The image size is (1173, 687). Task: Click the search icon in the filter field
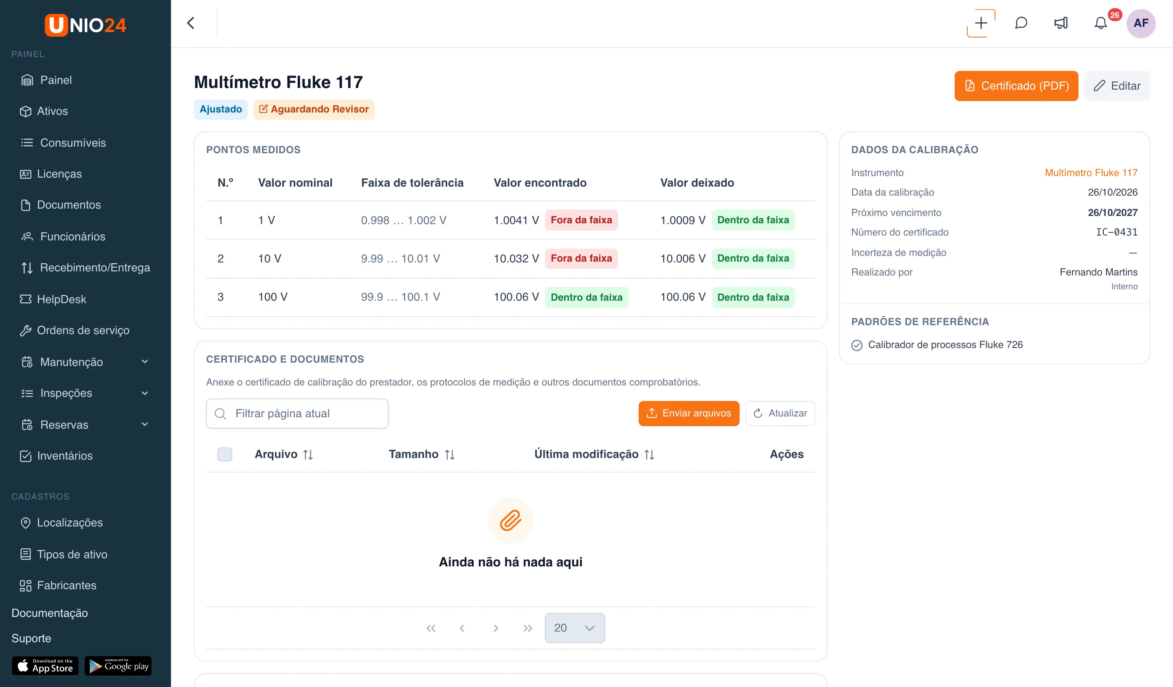click(x=221, y=414)
